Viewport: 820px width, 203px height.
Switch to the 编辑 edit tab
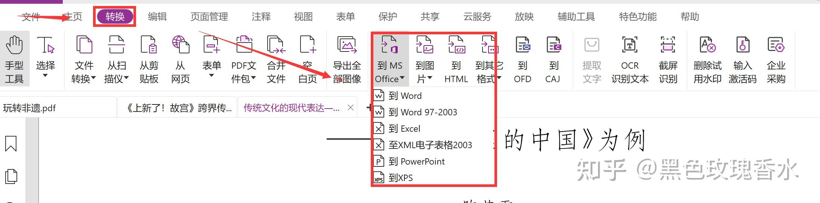pyautogui.click(x=157, y=17)
